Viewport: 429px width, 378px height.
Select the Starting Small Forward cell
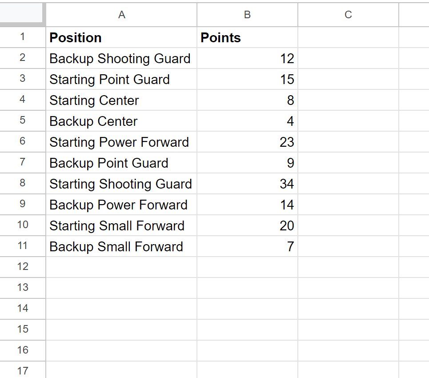point(121,225)
